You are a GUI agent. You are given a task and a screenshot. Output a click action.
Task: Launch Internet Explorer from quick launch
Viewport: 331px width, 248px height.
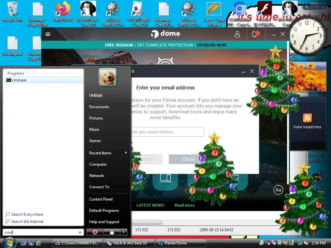pyautogui.click(x=38, y=243)
